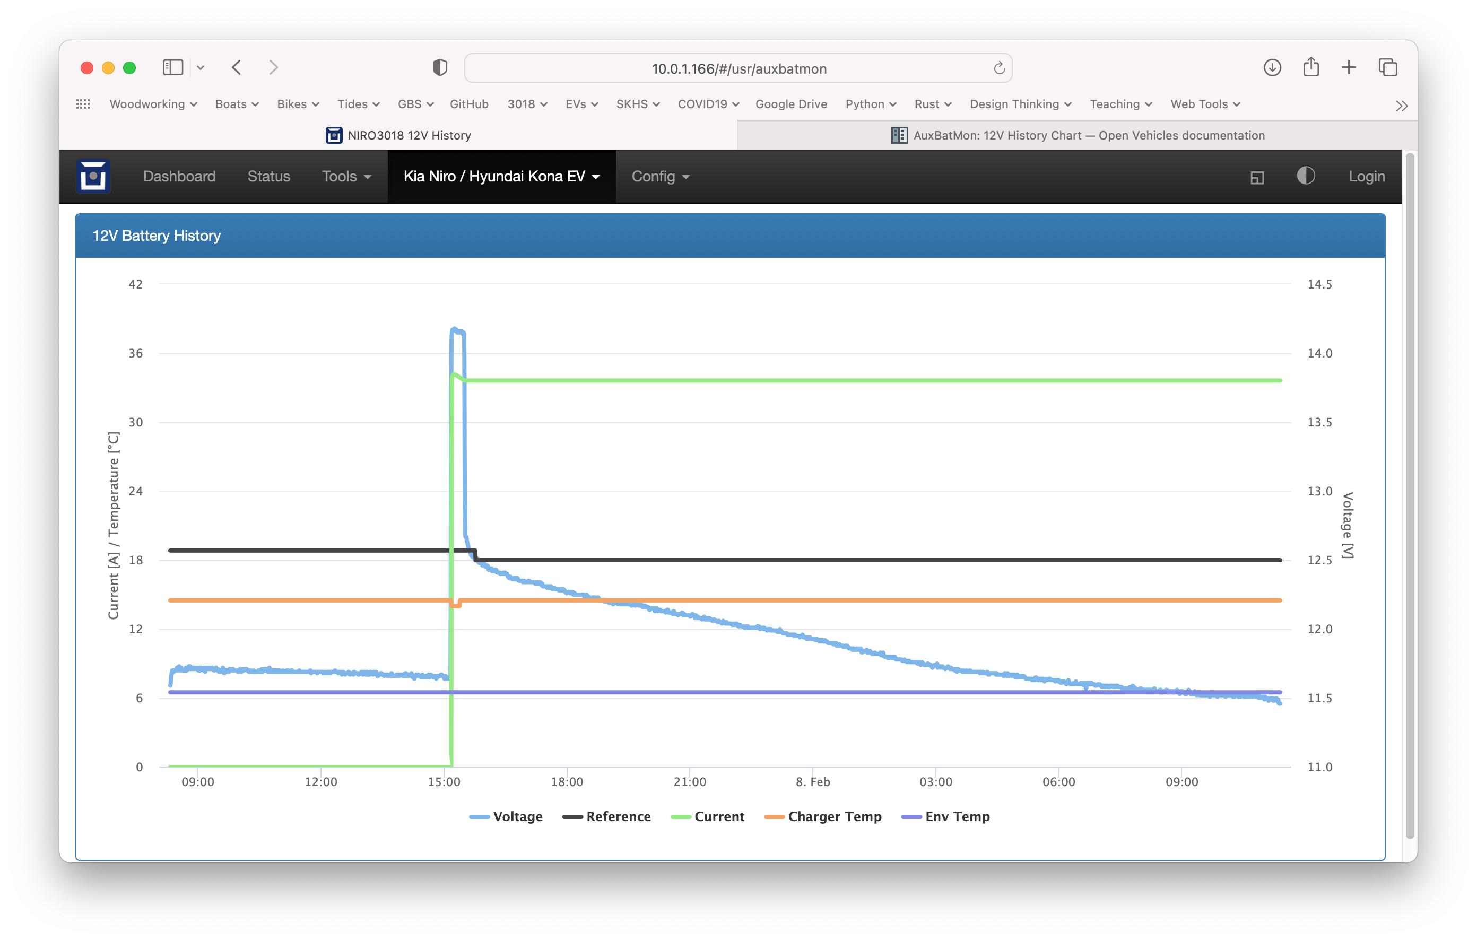Click the Safari sidebar toggle icon

pos(173,67)
